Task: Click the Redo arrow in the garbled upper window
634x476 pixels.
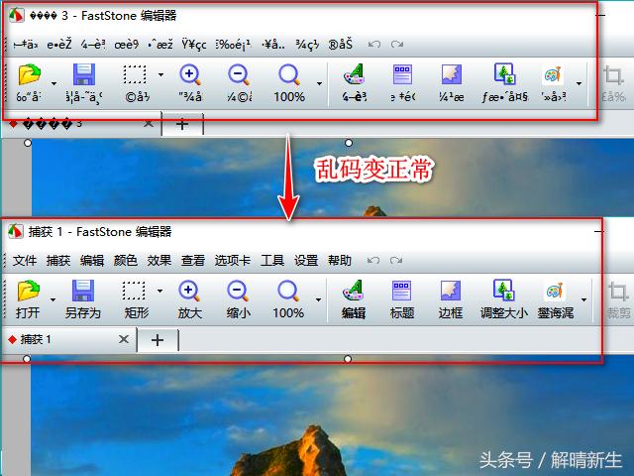Action: (x=396, y=44)
